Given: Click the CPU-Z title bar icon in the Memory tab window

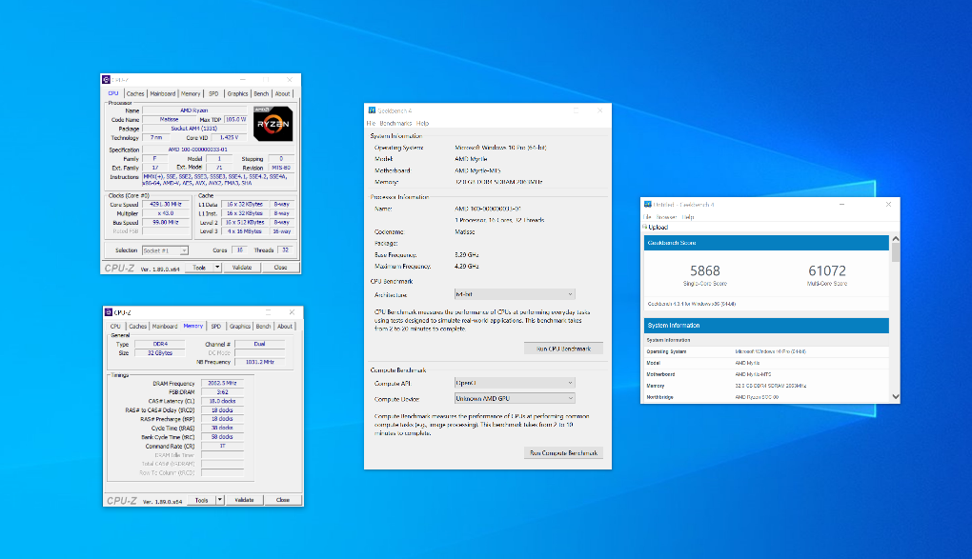Looking at the screenshot, I should point(109,312).
